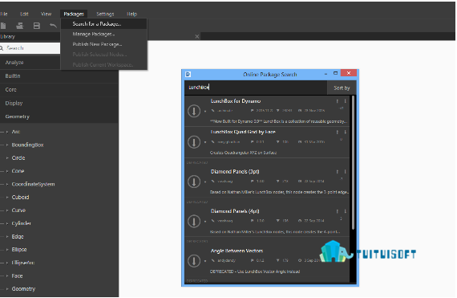Expand the Edge library node
Screen dimensions: 457x298
point(7,237)
